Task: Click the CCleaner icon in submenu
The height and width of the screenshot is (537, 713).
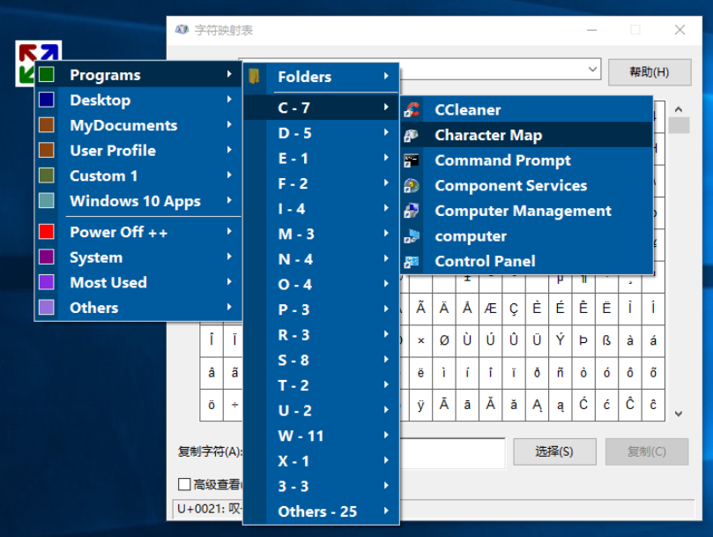Action: click(x=412, y=109)
